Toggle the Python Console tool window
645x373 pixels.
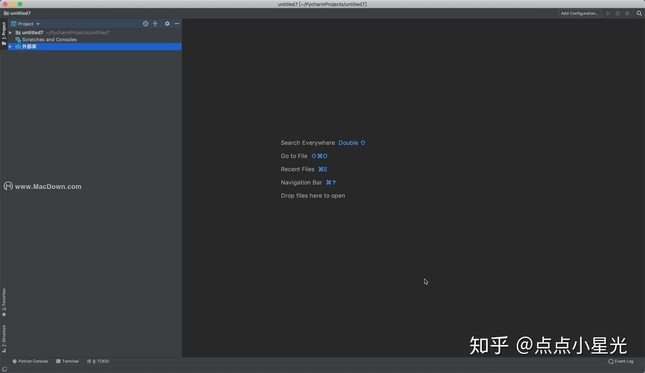coord(31,361)
